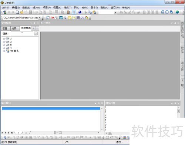Screen dimensions: 185x145
Task: Click the file view tab scroll-left arrow
Action: point(33,28)
